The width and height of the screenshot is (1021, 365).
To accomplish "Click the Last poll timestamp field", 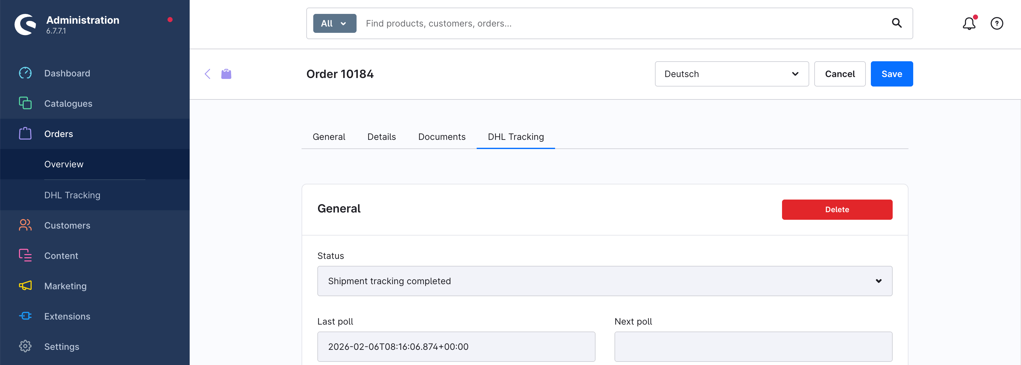I will pyautogui.click(x=456, y=346).
